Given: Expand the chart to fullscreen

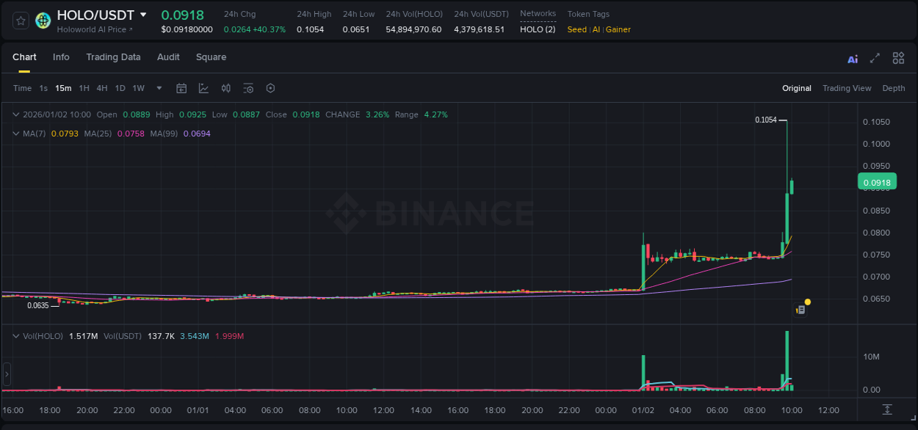Looking at the screenshot, I should click(875, 58).
